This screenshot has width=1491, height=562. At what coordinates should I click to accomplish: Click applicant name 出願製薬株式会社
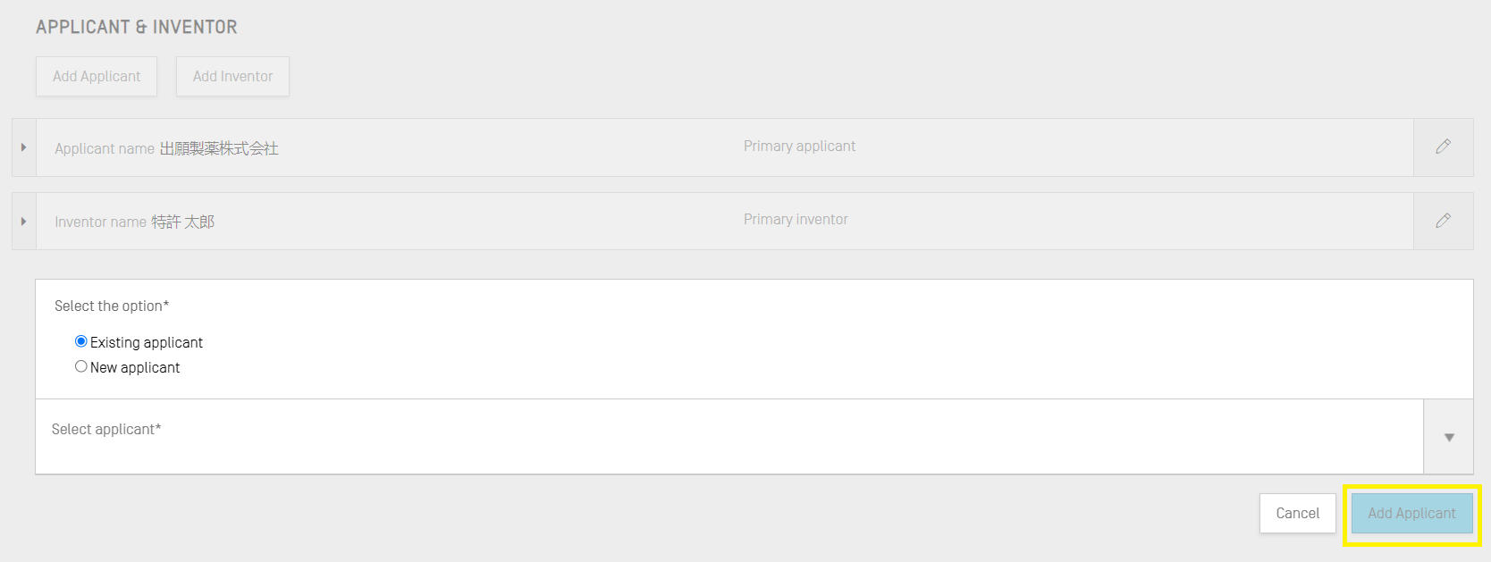click(x=219, y=148)
